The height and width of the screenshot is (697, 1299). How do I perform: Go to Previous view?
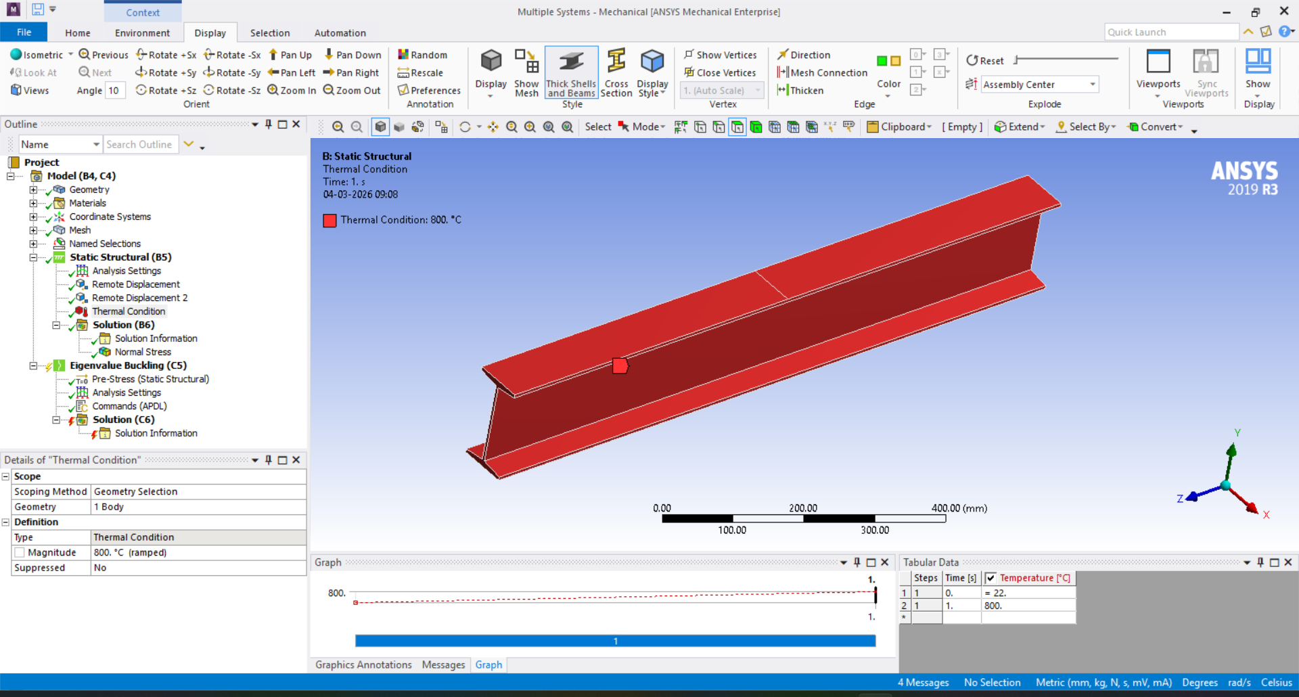coord(104,55)
